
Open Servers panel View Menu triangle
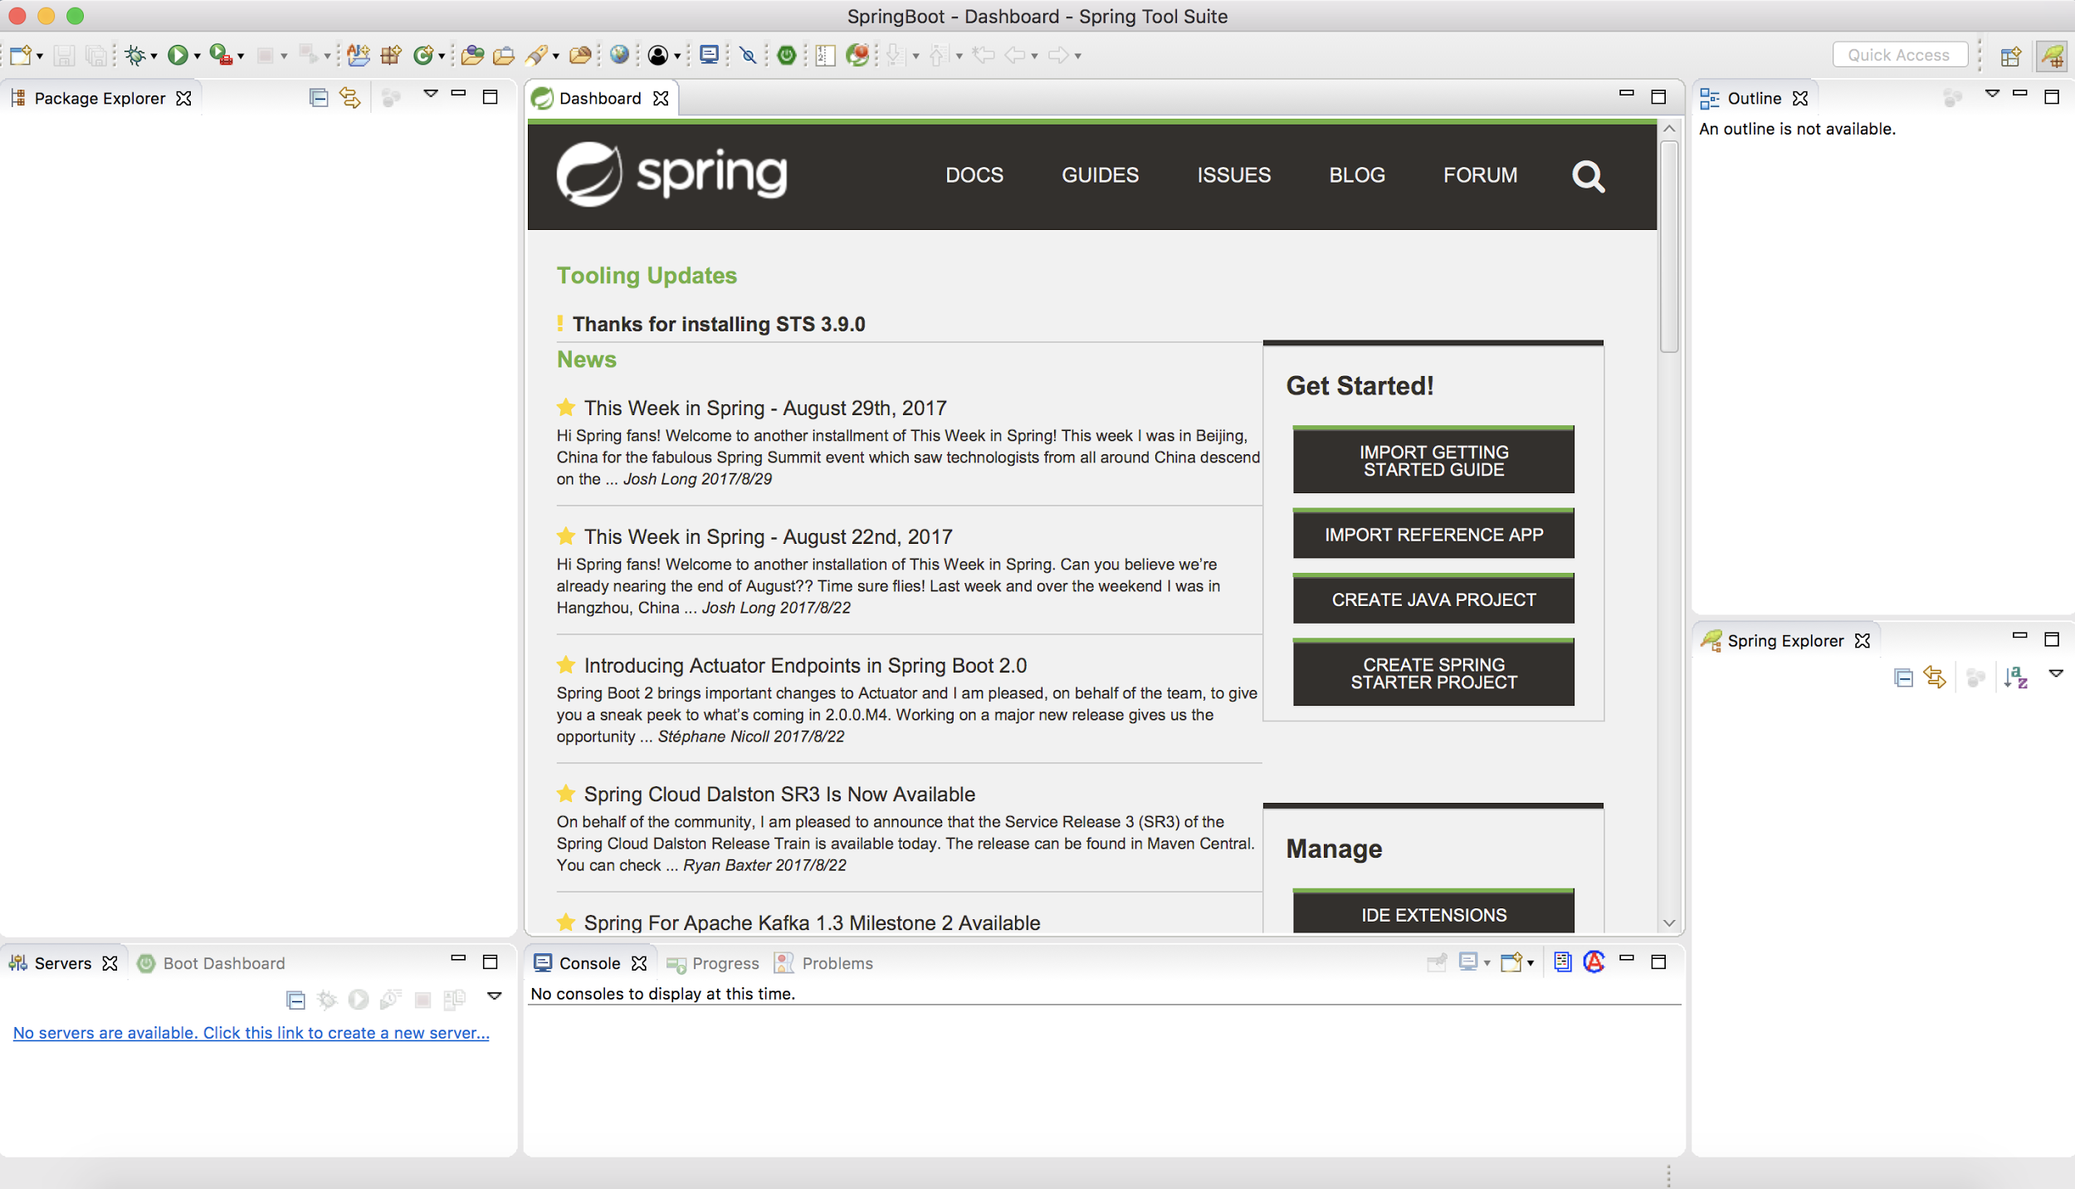pyautogui.click(x=494, y=996)
